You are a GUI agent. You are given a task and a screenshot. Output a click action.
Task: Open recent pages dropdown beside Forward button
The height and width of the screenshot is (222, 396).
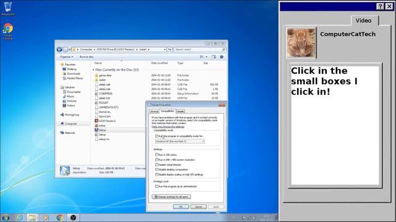pos(70,49)
